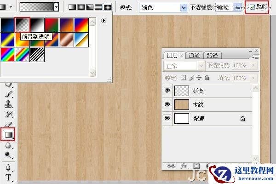This screenshot has height=184, width=276.
Task: Open the Layers panel options menu
Action: tap(255, 57)
